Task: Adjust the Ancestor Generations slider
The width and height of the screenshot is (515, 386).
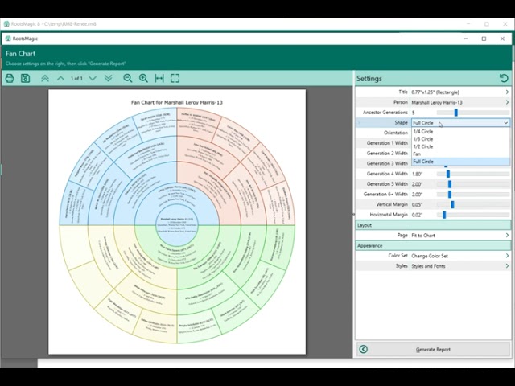Action: tap(455, 113)
